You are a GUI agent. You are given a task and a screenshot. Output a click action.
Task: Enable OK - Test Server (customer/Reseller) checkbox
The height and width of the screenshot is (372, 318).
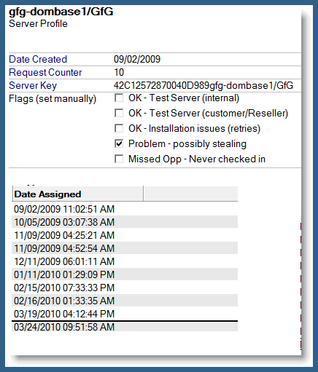tap(119, 113)
